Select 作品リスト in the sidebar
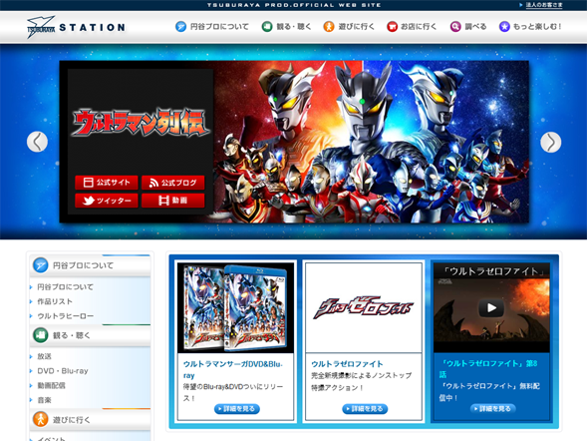588x441 pixels. [55, 301]
